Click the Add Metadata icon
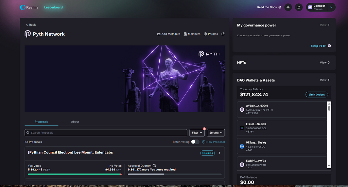This screenshot has width=348, height=187. [x=159, y=34]
